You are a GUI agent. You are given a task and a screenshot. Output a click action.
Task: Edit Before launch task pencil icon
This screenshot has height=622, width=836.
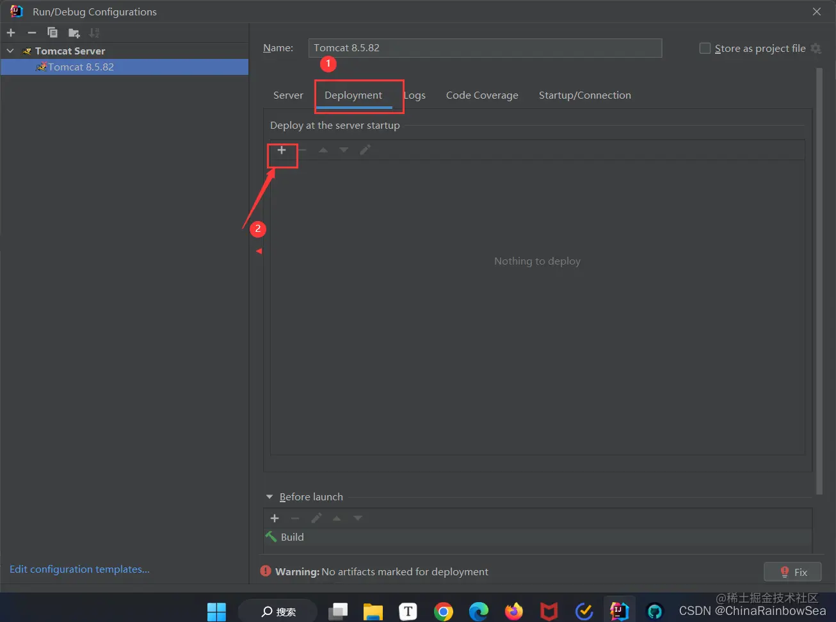(x=316, y=518)
